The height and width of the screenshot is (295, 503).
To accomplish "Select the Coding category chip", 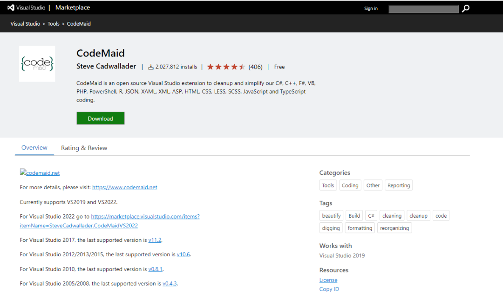I will tap(350, 185).
